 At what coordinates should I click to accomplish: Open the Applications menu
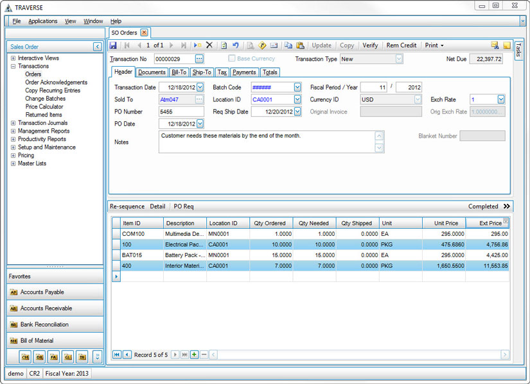coord(43,21)
